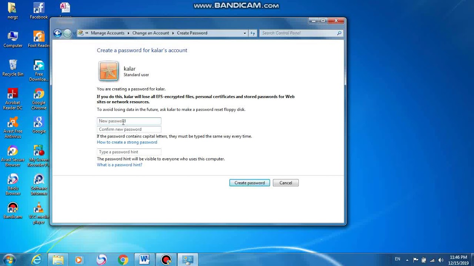Open the network status tray icon
Image resolution: width=474 pixels, height=266 pixels.
[x=432, y=260]
